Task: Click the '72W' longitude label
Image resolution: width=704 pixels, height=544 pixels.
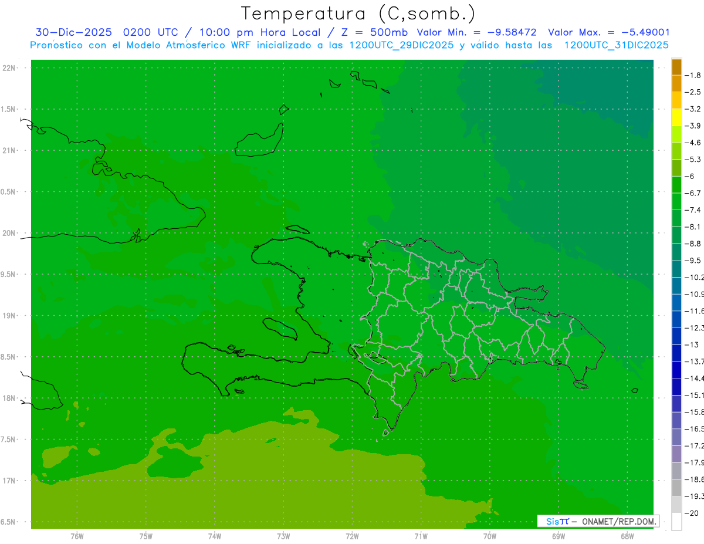Action: tap(353, 536)
